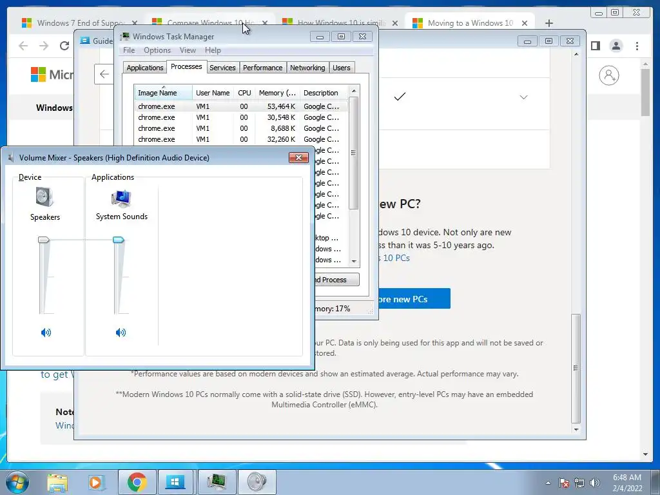The width and height of the screenshot is (660, 495).
Task: Click the process list scroll down arrow
Action: click(354, 261)
